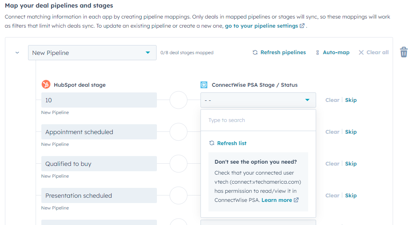Click the sync circle for Appointment scheduled
The height and width of the screenshot is (225, 412).
click(x=179, y=132)
